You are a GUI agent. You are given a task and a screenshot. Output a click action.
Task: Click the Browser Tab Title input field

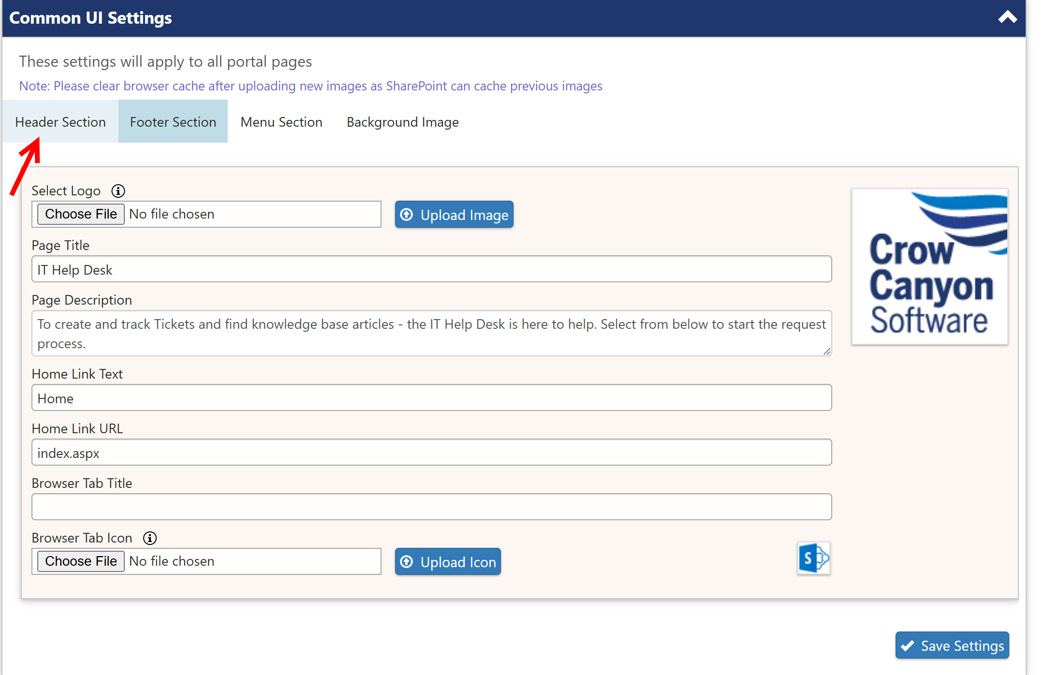pos(432,507)
